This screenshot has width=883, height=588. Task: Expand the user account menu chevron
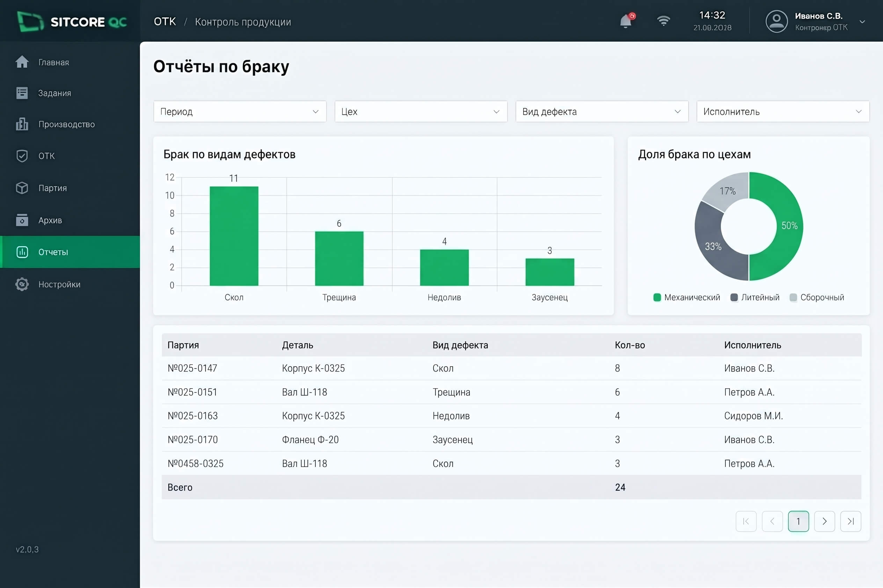pos(862,22)
